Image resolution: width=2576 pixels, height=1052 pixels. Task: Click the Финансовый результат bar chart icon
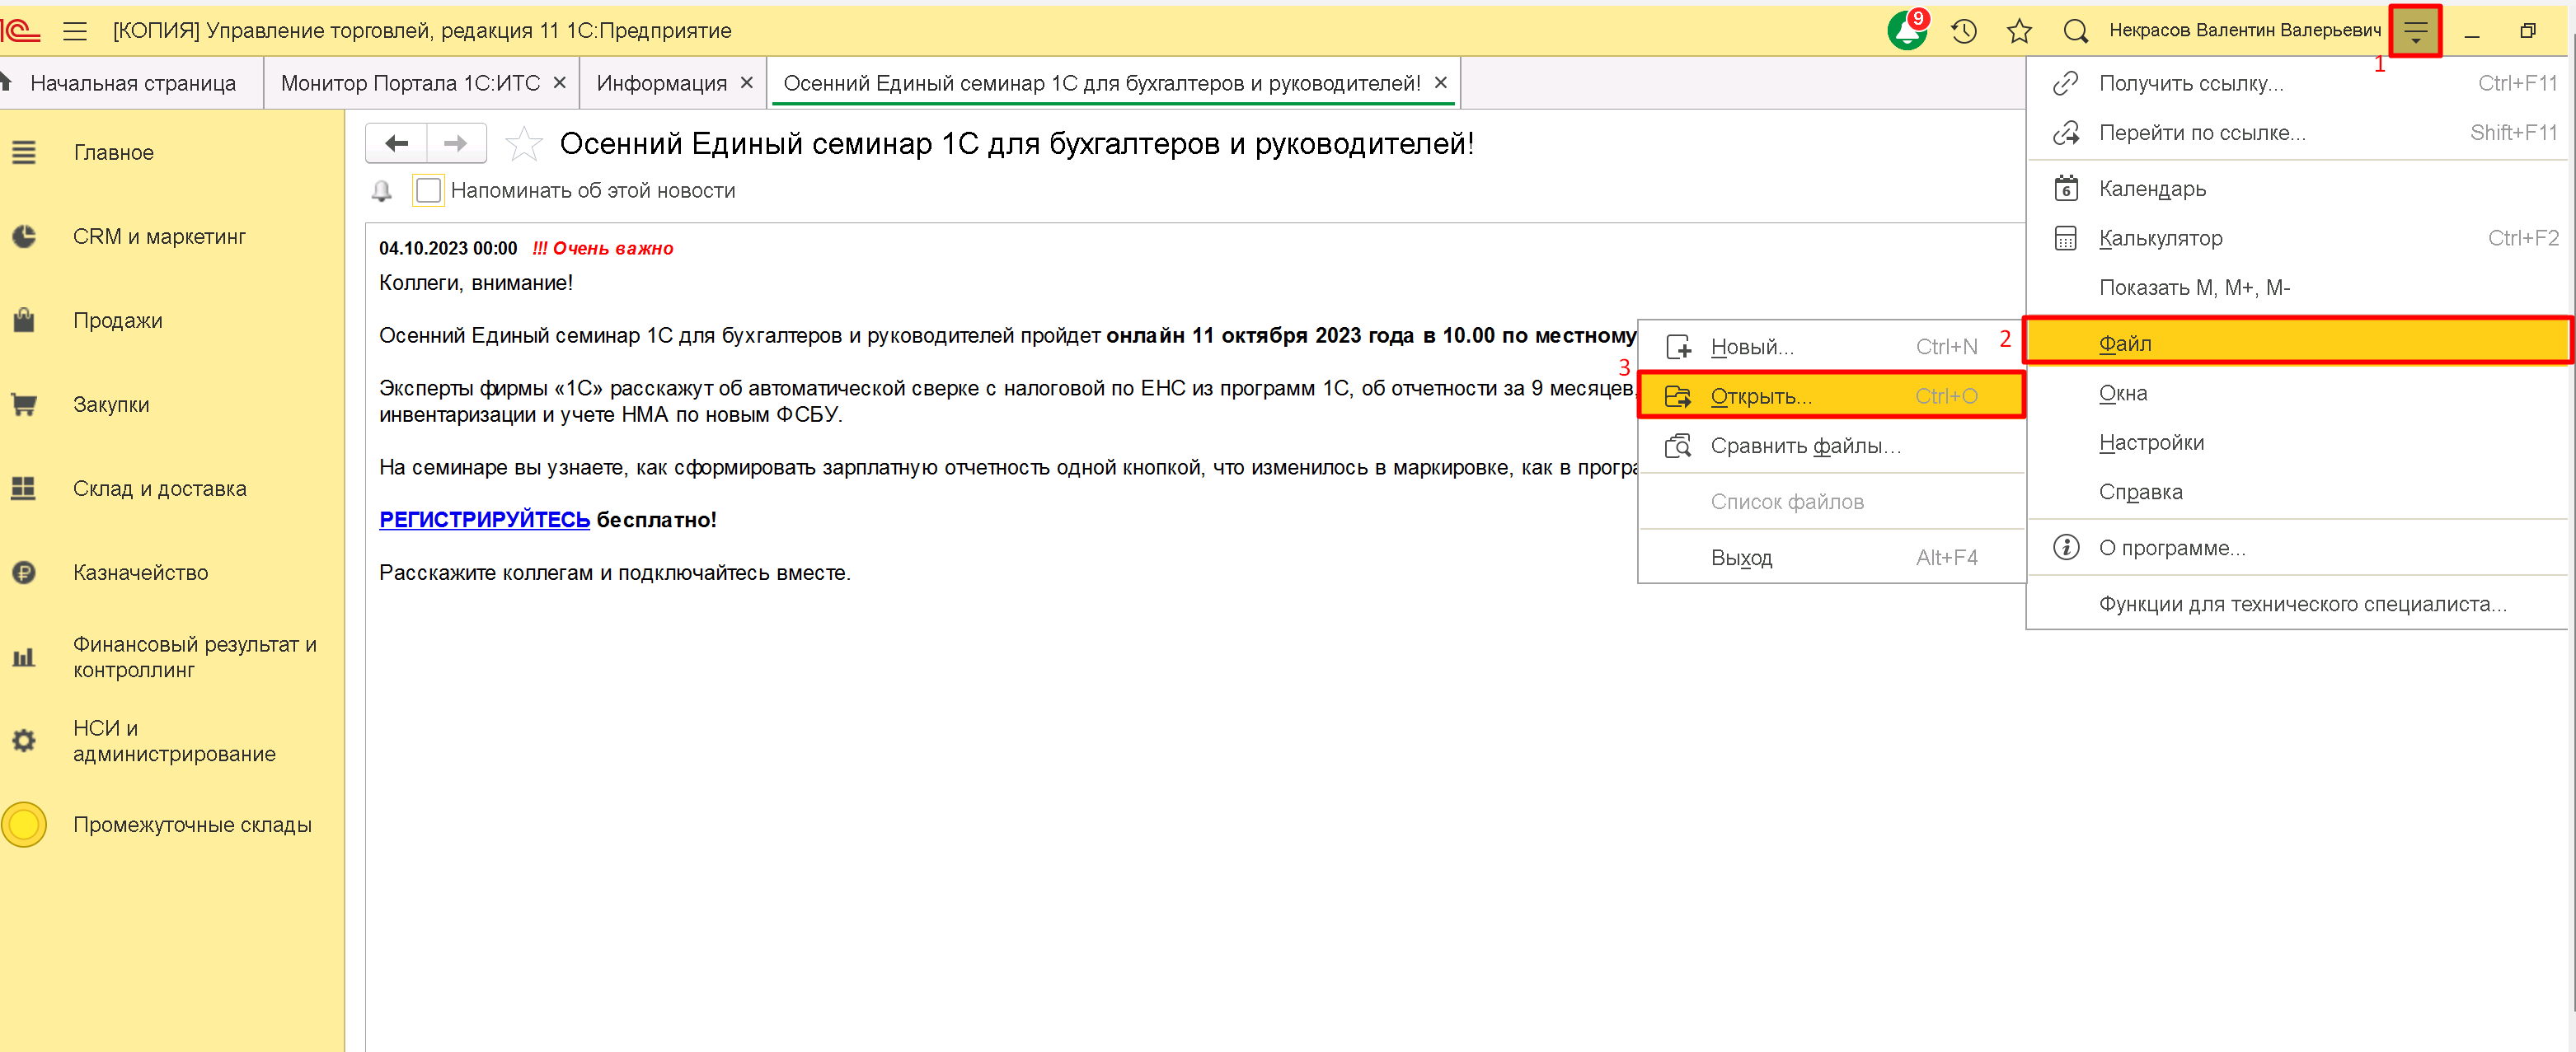tap(24, 657)
